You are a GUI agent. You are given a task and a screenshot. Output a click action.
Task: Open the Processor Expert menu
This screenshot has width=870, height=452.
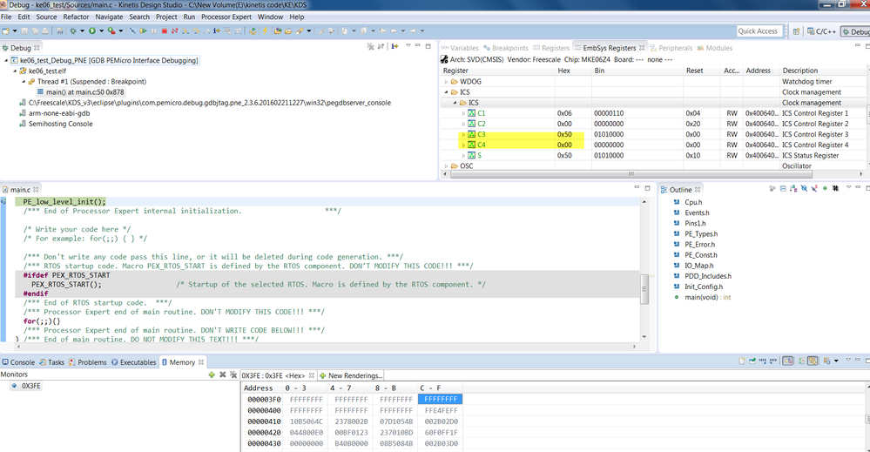tap(226, 17)
